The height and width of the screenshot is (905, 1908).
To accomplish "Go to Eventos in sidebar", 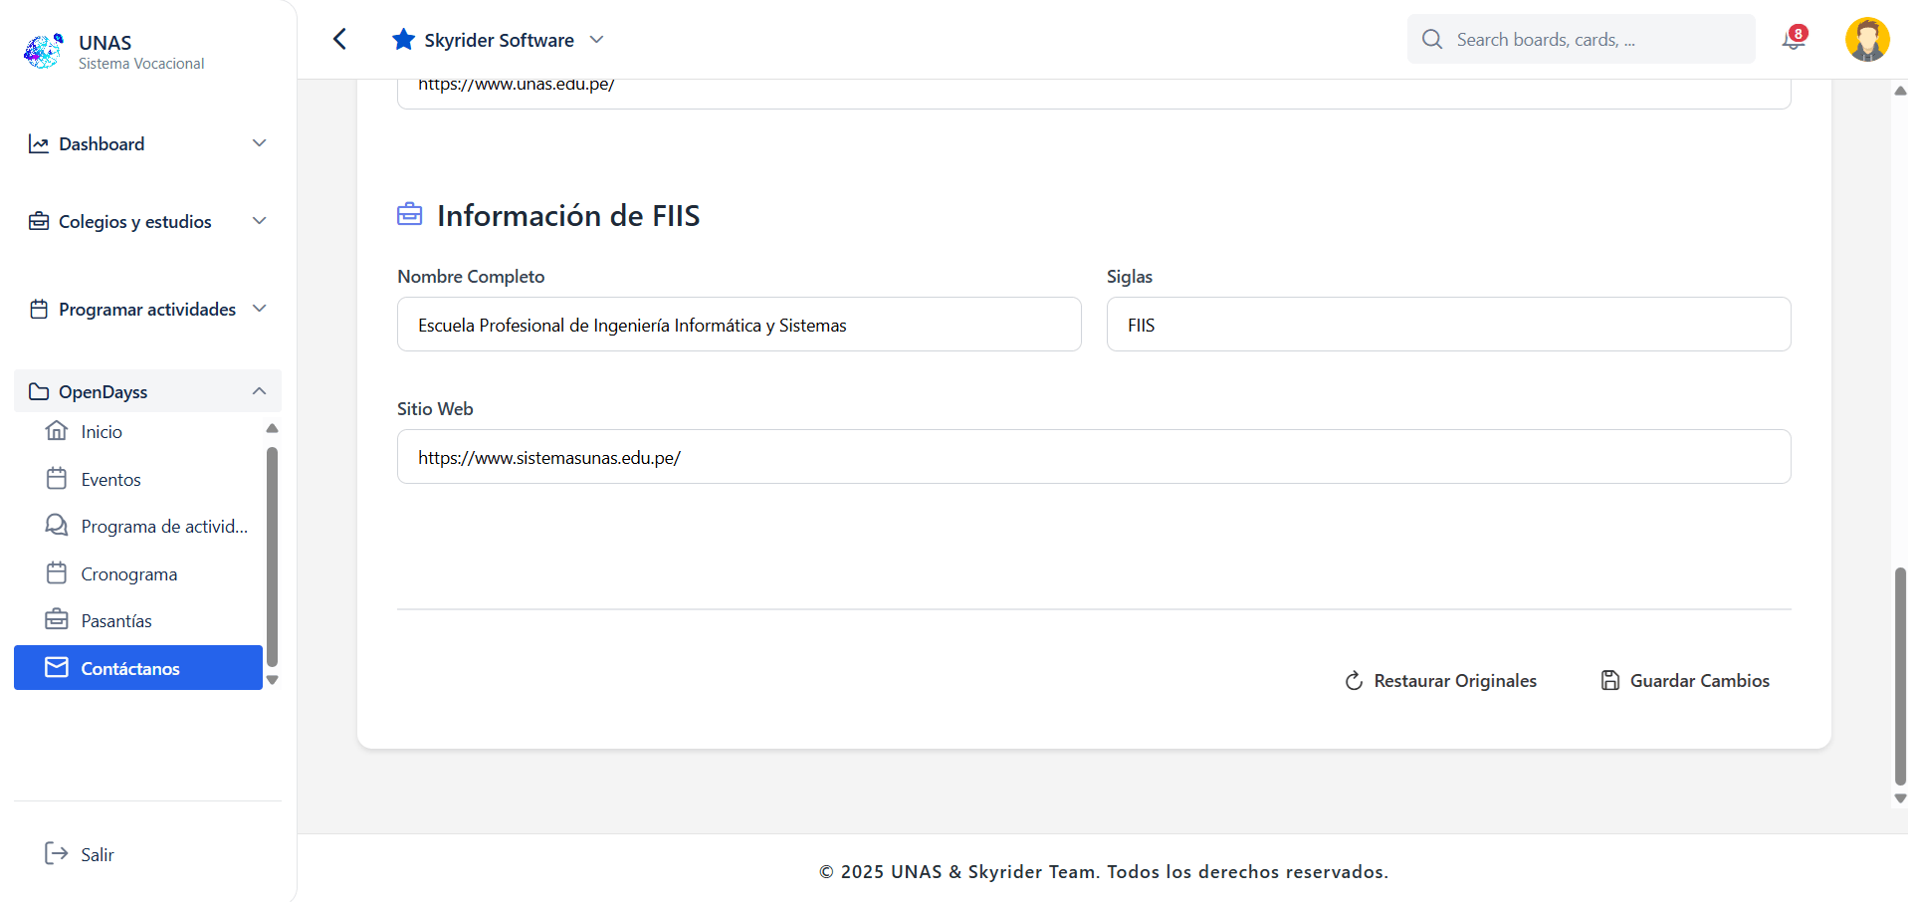I will pos(110,480).
